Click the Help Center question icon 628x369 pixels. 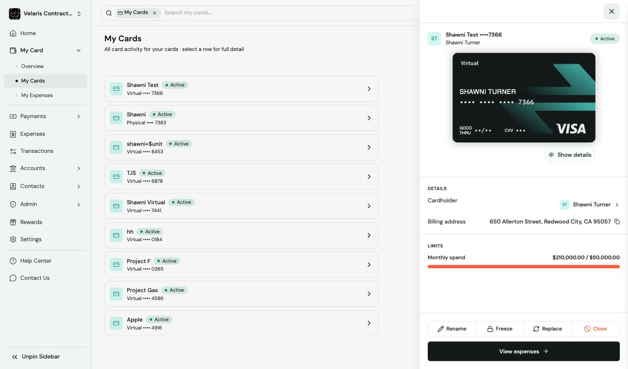(x=13, y=261)
